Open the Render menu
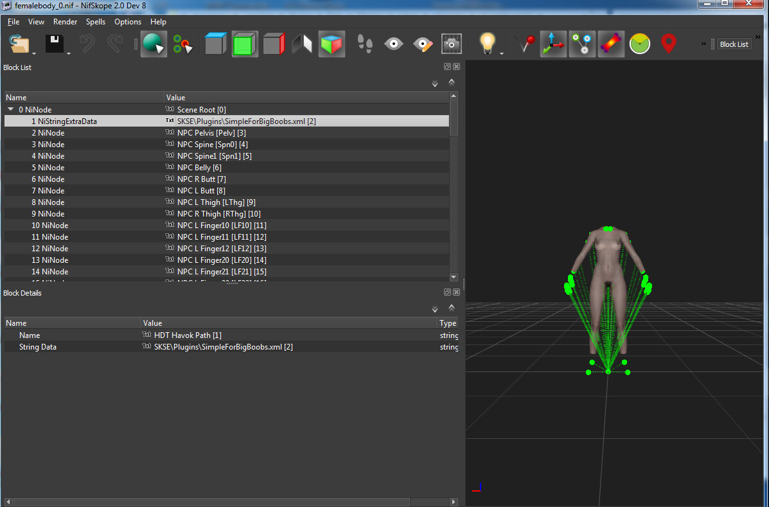Viewport: 769px width, 507px height. (x=65, y=22)
